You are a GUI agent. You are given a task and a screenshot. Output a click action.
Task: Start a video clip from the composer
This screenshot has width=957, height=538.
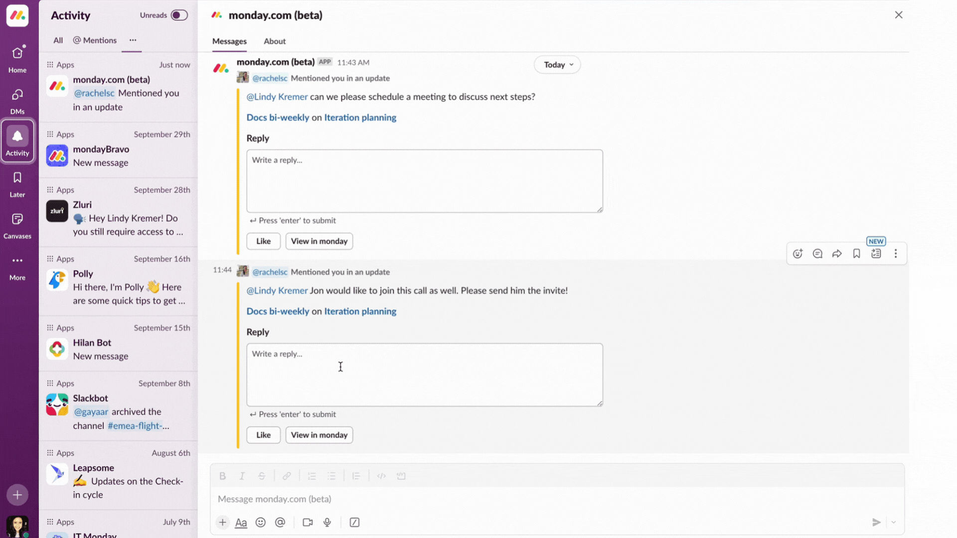(307, 522)
